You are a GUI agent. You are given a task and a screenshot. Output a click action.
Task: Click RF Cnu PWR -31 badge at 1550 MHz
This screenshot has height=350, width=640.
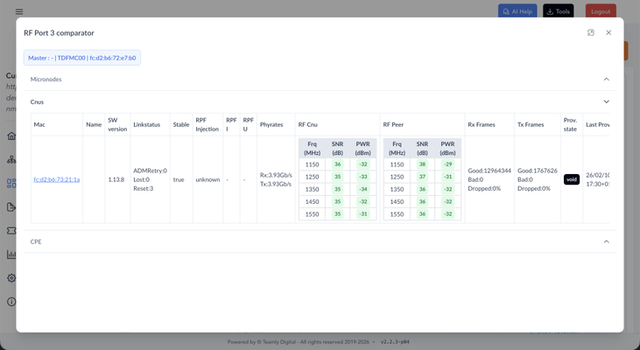[x=362, y=213]
